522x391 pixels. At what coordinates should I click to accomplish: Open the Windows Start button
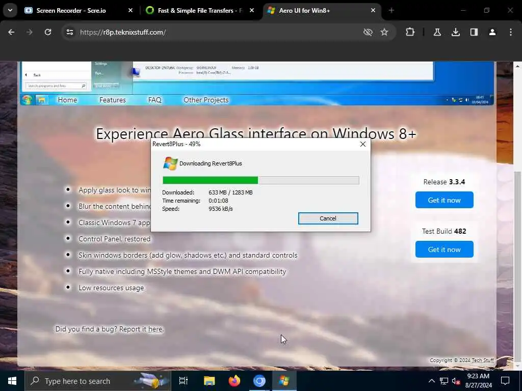pos(12,381)
